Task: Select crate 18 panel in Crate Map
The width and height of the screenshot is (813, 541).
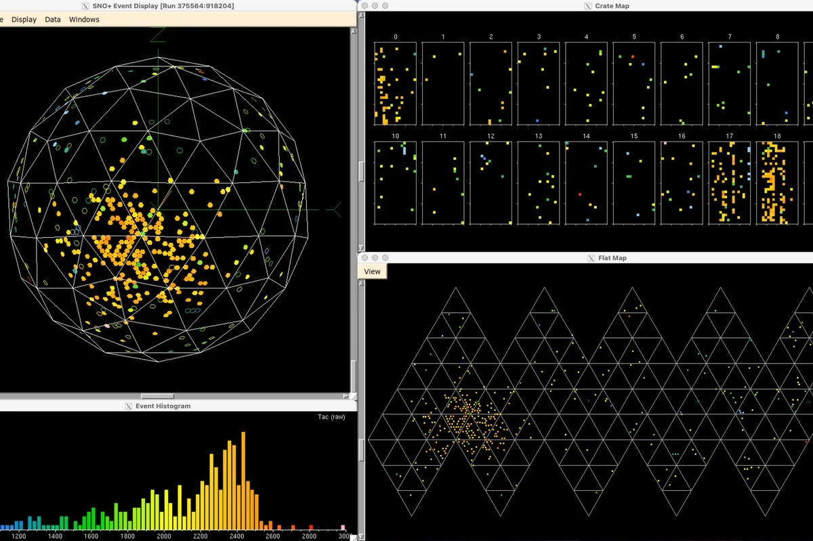Action: click(777, 183)
